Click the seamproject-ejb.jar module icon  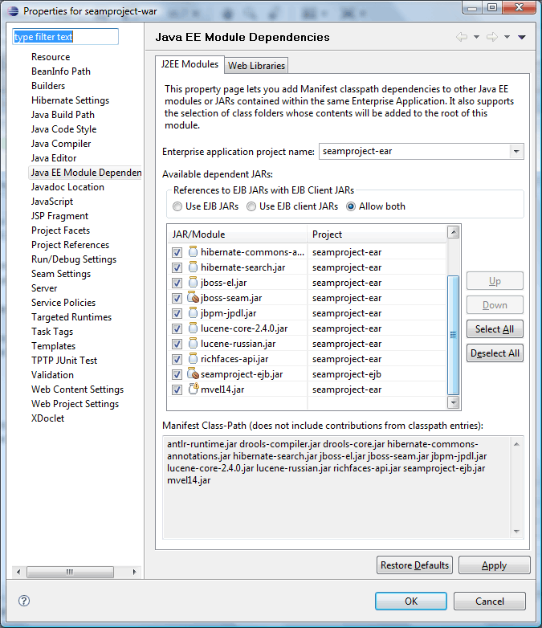pyautogui.click(x=193, y=373)
